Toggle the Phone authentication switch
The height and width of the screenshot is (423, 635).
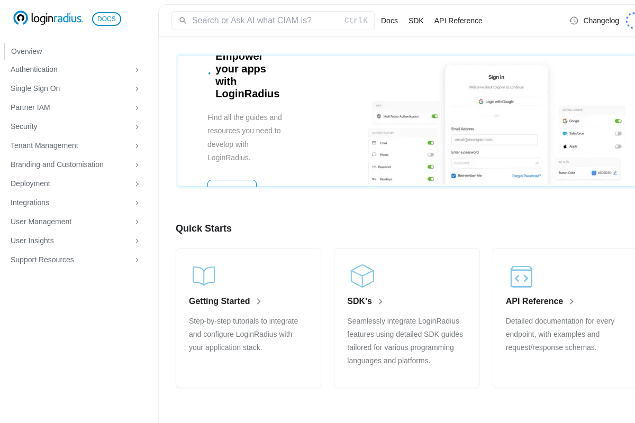point(431,154)
